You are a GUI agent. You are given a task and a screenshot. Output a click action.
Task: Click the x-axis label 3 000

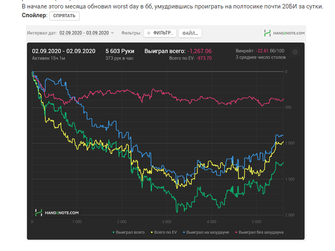point(167,222)
